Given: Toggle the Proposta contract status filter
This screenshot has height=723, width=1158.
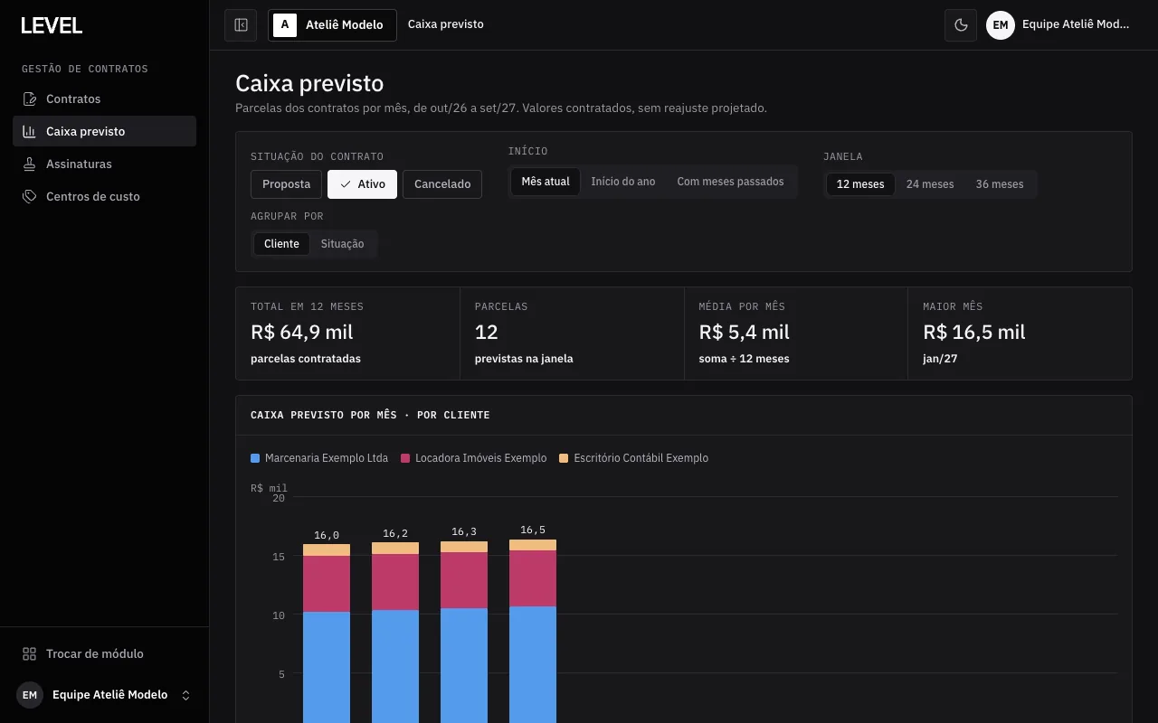Looking at the screenshot, I should 286,184.
